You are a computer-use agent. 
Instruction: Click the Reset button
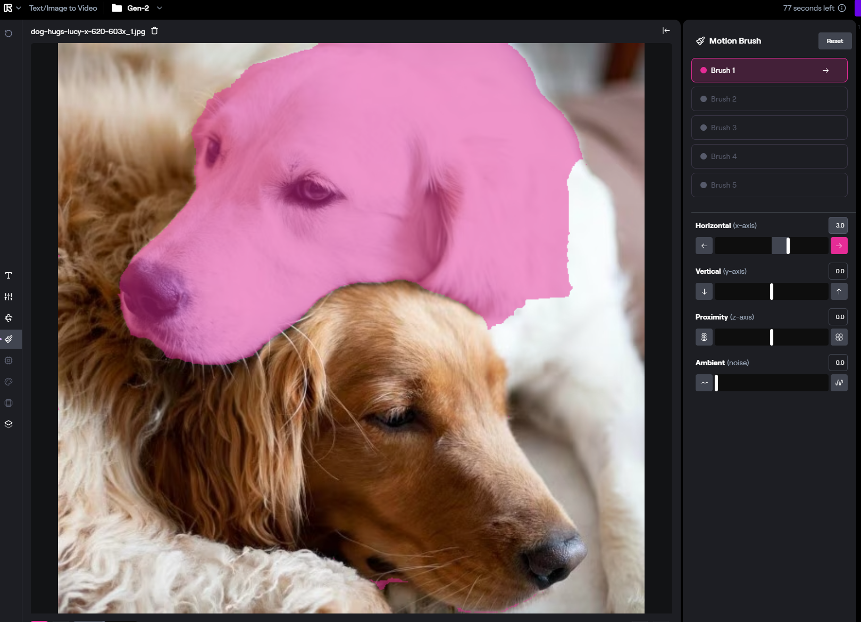[834, 41]
